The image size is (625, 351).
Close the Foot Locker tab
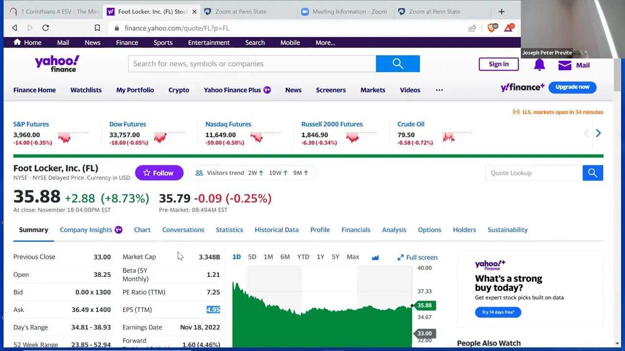point(194,12)
